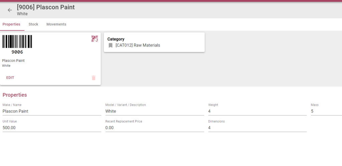
Task: Focus the Recent Replacement Price field
Action: [155, 128]
